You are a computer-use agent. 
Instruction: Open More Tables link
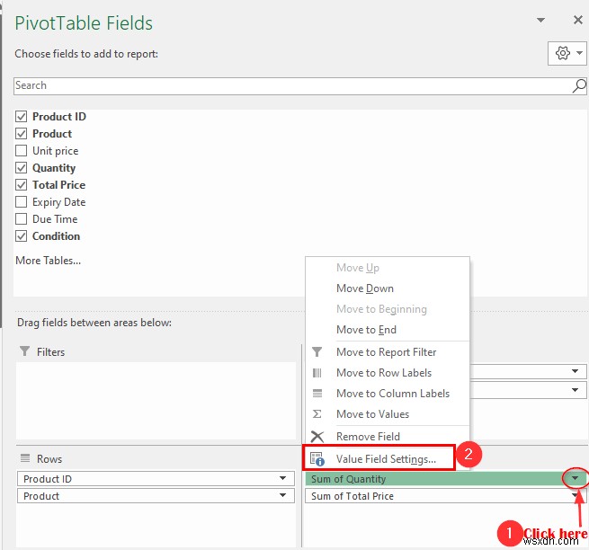48,261
